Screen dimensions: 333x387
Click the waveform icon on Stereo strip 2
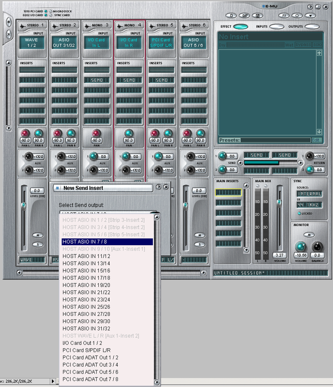[55, 26]
